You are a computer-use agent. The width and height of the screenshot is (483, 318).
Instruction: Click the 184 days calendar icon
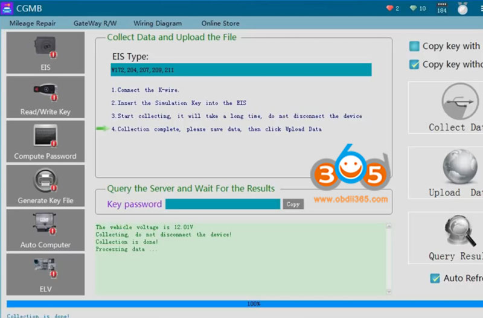[x=441, y=8]
